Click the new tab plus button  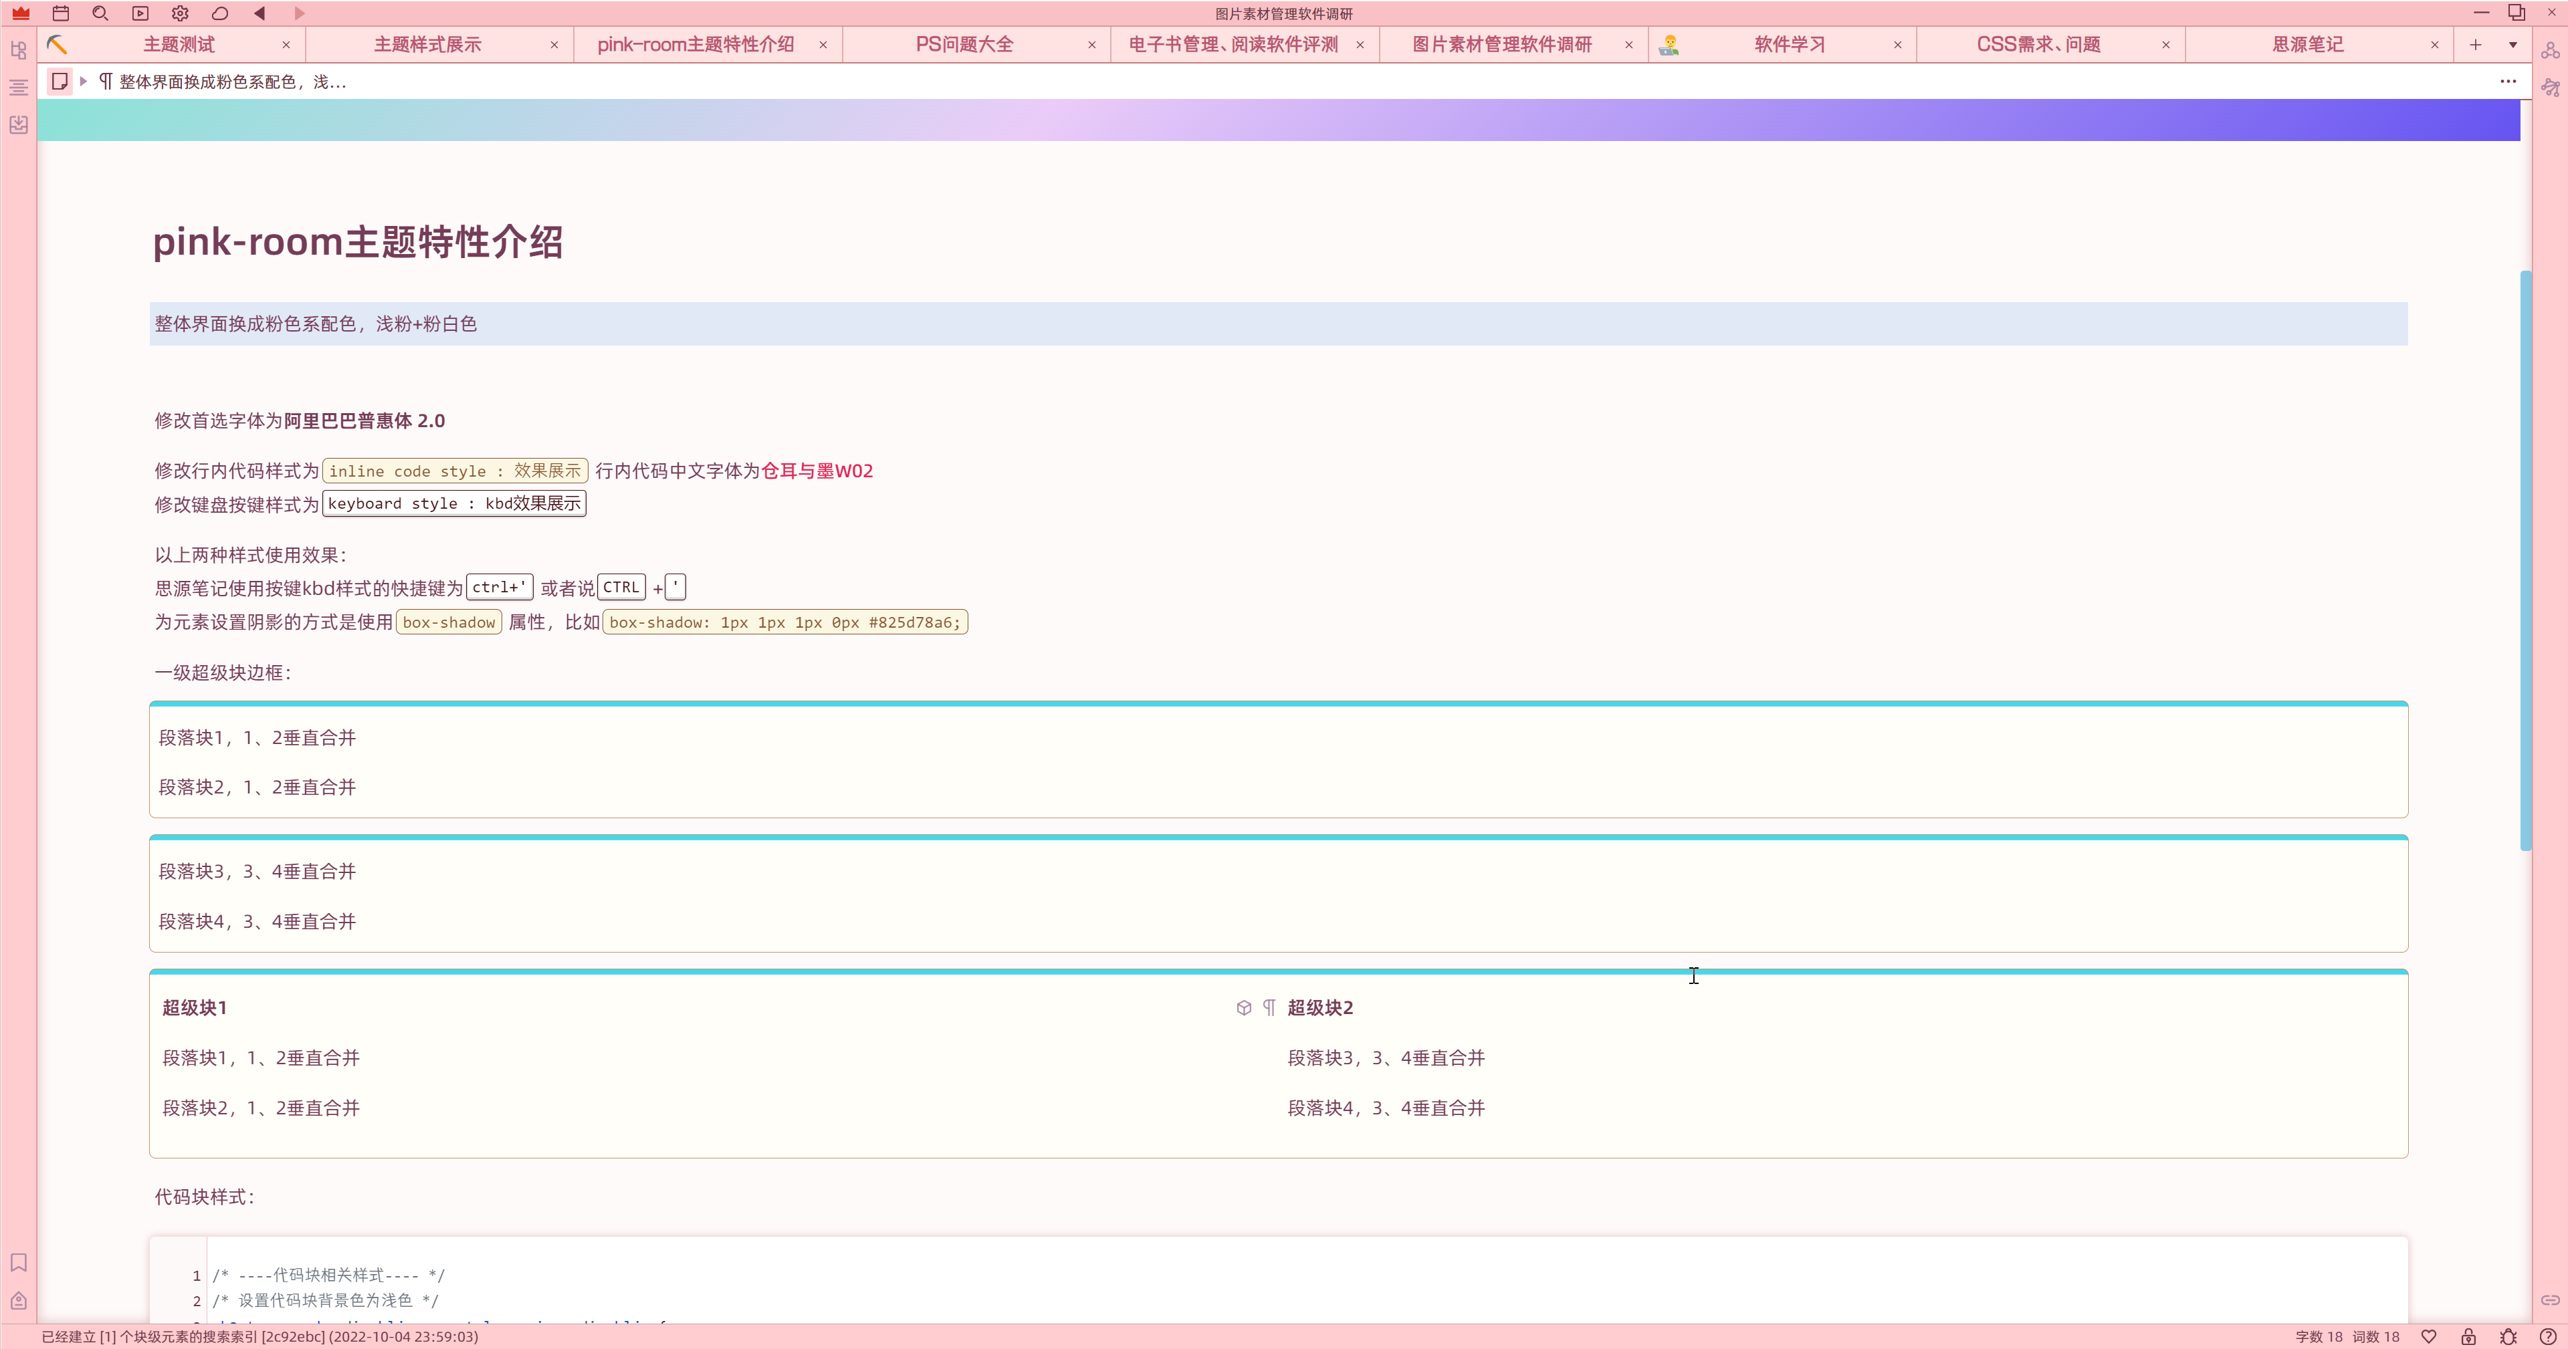tap(2475, 45)
